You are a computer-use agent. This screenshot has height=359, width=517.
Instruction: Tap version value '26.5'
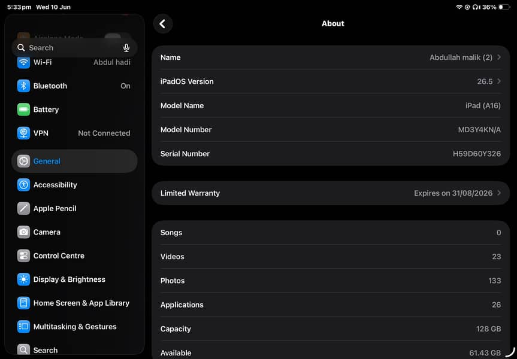point(485,81)
